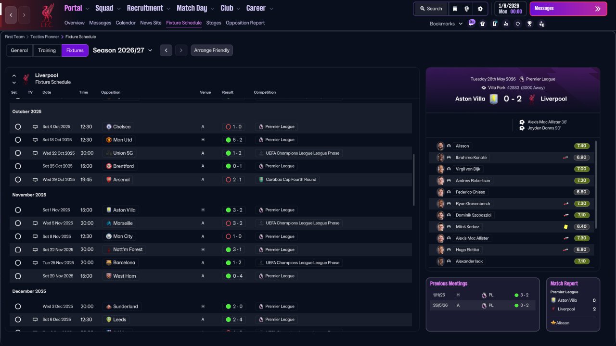The height and width of the screenshot is (346, 616).
Task: Go to previous season with left arrow
Action: [166, 50]
